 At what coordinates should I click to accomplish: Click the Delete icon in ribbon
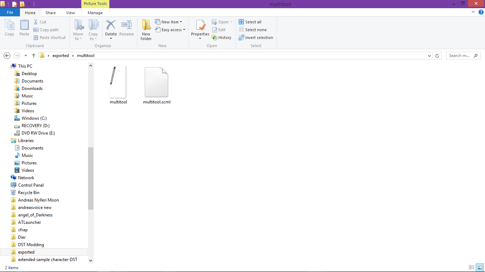pyautogui.click(x=111, y=25)
